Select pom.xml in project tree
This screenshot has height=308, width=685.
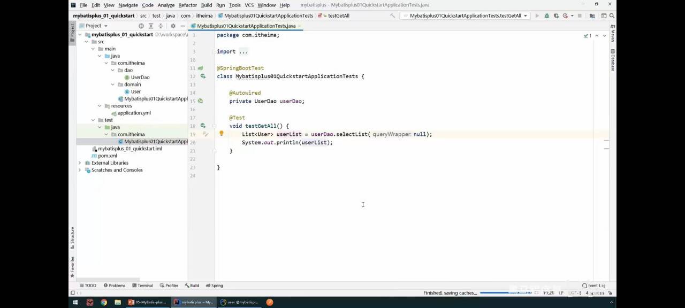click(104, 156)
